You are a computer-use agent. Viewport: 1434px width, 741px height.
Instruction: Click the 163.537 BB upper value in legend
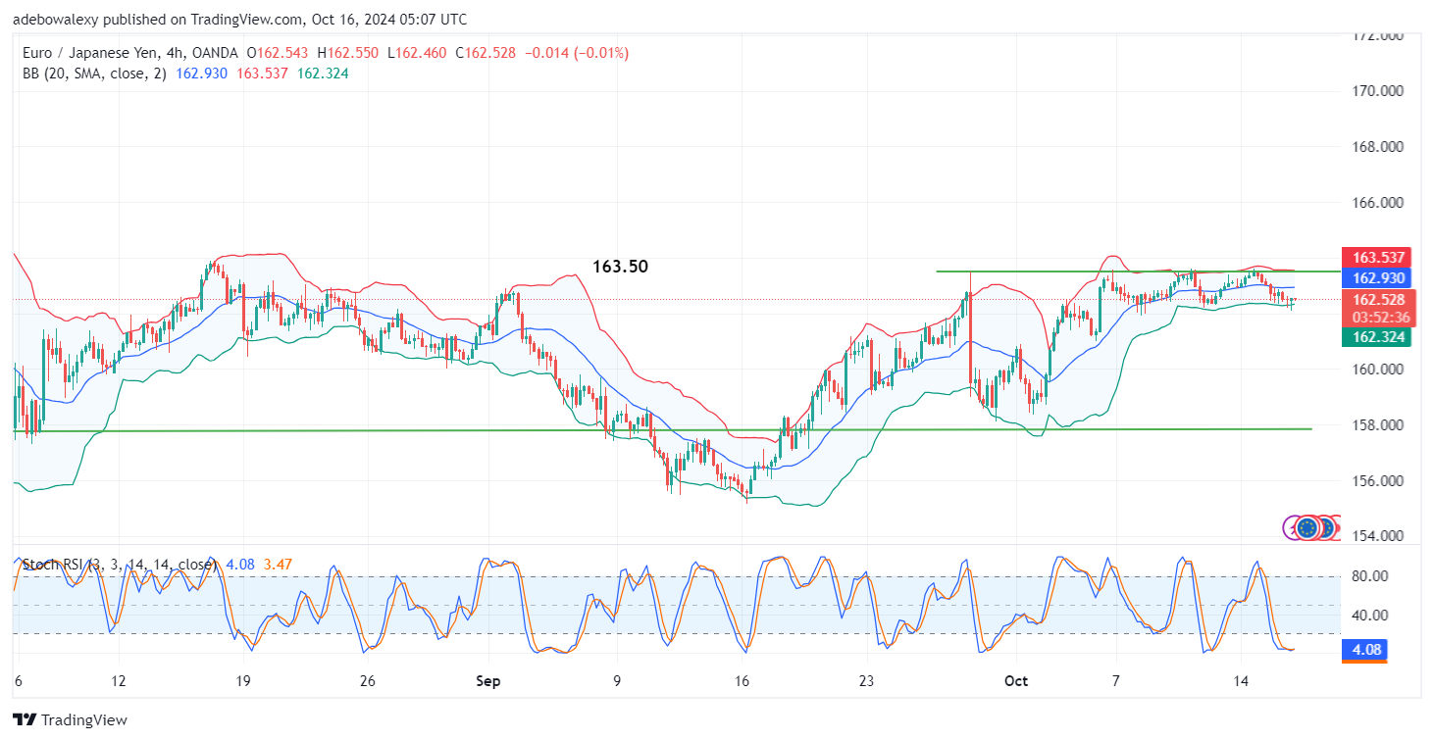[264, 74]
